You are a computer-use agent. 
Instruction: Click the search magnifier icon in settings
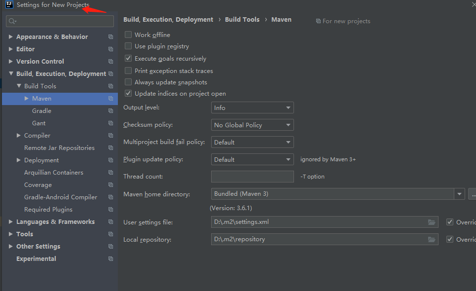pos(12,21)
